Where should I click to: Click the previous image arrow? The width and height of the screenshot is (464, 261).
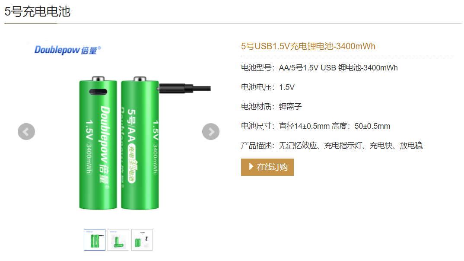(x=26, y=132)
